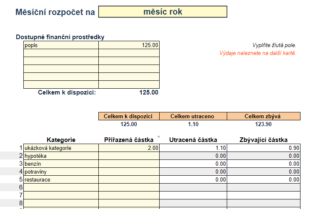This screenshot has width=318, height=209.
Task: Click the red 'Výdaje naleznete na další kartě' note
Action: pyautogui.click(x=258, y=53)
